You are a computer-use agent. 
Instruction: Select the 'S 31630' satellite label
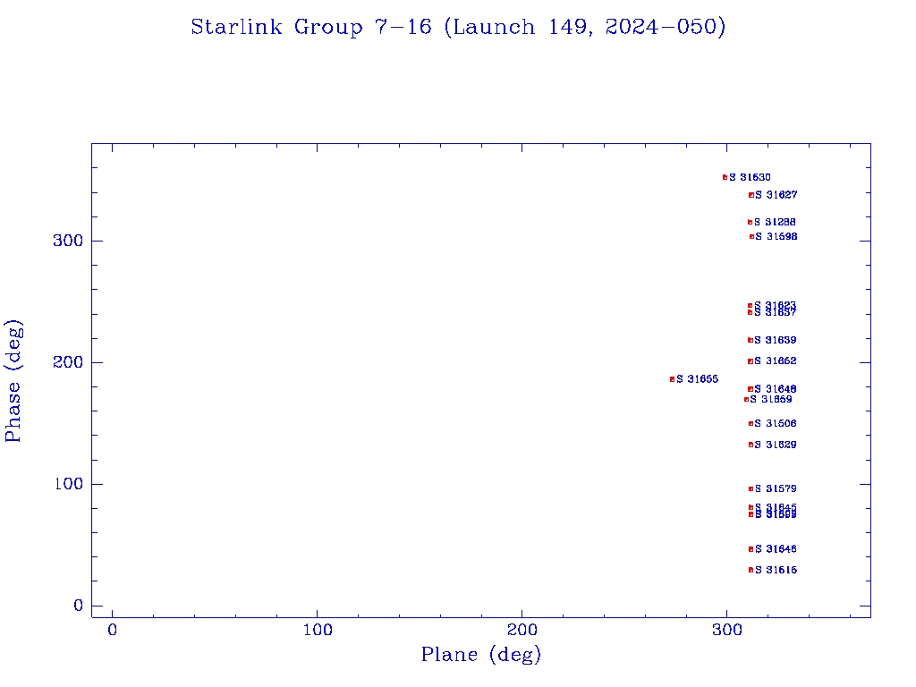point(751,177)
